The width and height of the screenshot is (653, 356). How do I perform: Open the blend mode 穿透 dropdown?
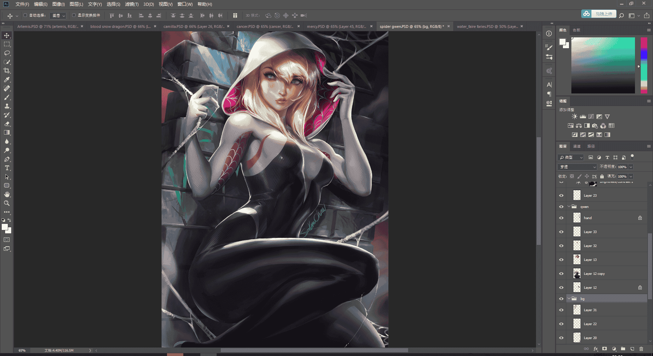click(577, 167)
